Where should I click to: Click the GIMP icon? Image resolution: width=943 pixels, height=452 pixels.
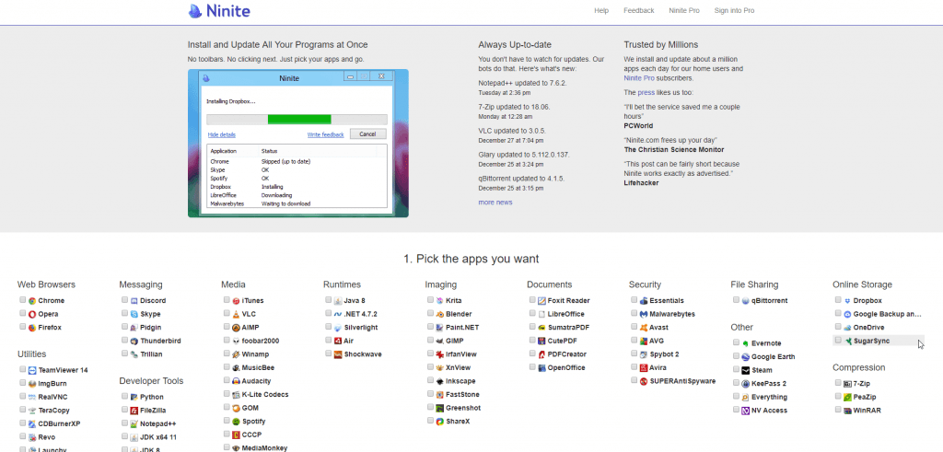pyautogui.click(x=440, y=341)
